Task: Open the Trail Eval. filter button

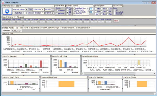Action: [x=108, y=22]
